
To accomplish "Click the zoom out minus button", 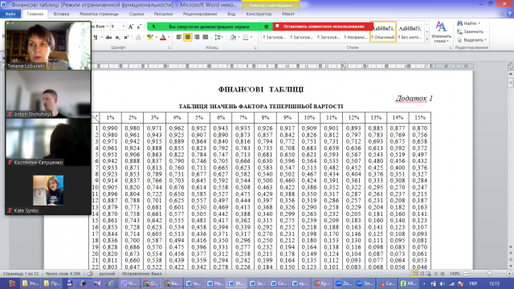I will 466,274.
